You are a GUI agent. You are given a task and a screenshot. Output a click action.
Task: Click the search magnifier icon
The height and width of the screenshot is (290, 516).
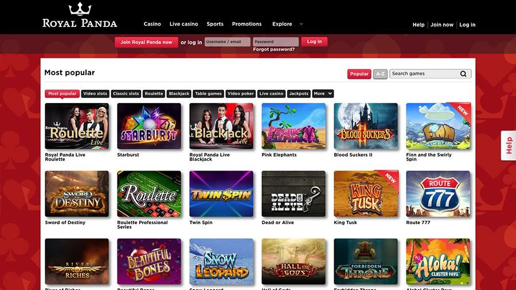[x=463, y=74]
